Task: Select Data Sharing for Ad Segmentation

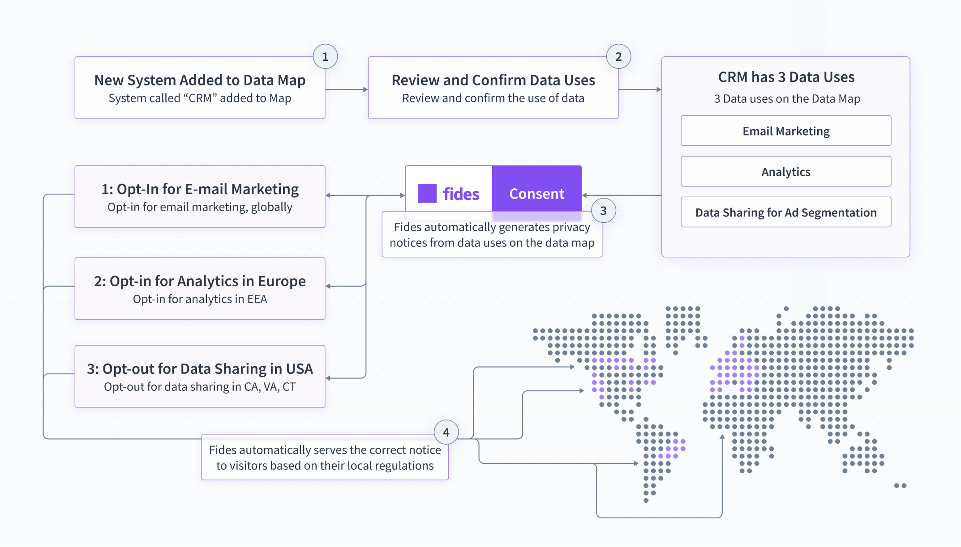Action: (786, 212)
